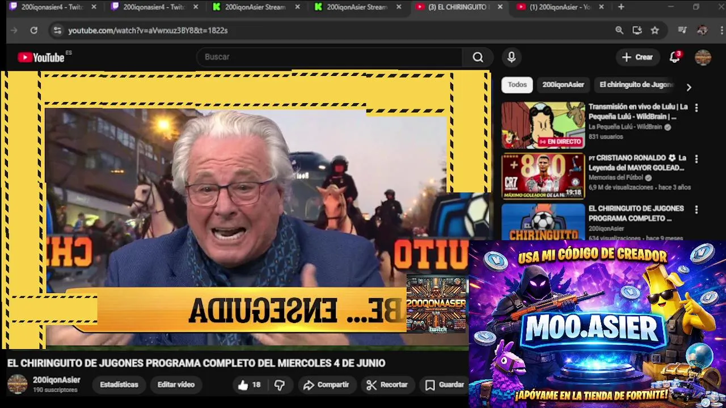Open the Memorias del Fútbol channel name

[615, 177]
